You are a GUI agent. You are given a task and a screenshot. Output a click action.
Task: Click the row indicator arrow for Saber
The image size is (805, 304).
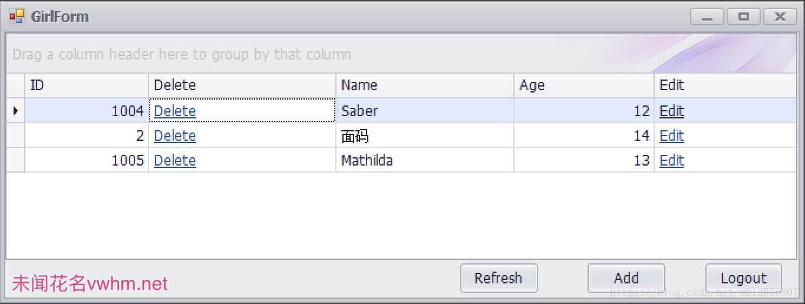coord(15,111)
